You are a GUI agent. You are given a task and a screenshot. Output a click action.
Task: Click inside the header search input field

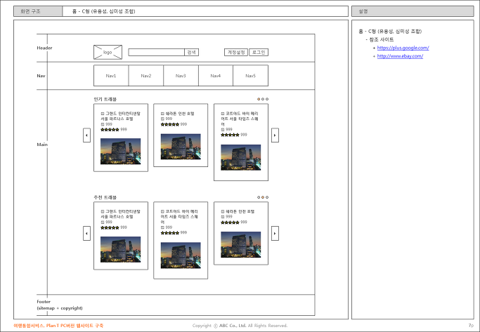tap(157, 52)
